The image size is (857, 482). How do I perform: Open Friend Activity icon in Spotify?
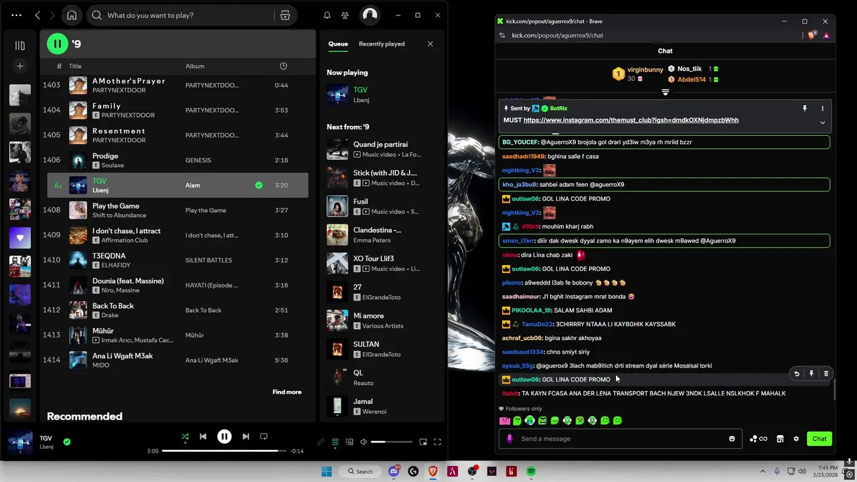[345, 15]
